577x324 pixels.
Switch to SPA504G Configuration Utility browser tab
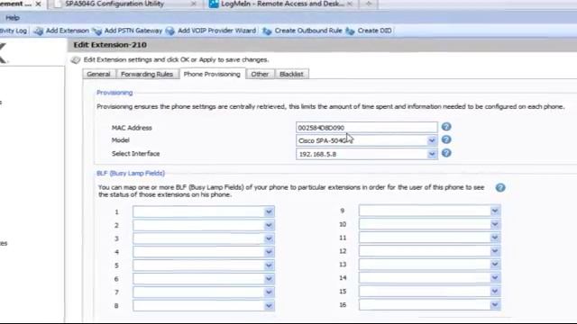pyautogui.click(x=114, y=4)
